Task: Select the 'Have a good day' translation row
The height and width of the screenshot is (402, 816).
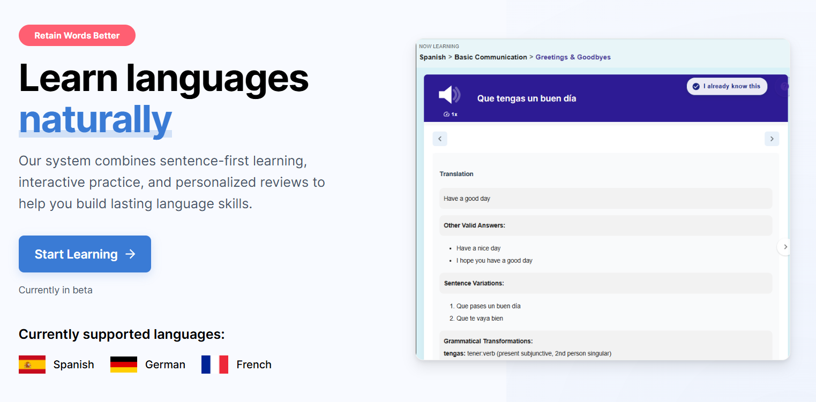Action: [x=605, y=198]
